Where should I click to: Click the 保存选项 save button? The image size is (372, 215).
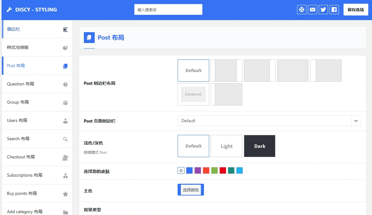356,9
